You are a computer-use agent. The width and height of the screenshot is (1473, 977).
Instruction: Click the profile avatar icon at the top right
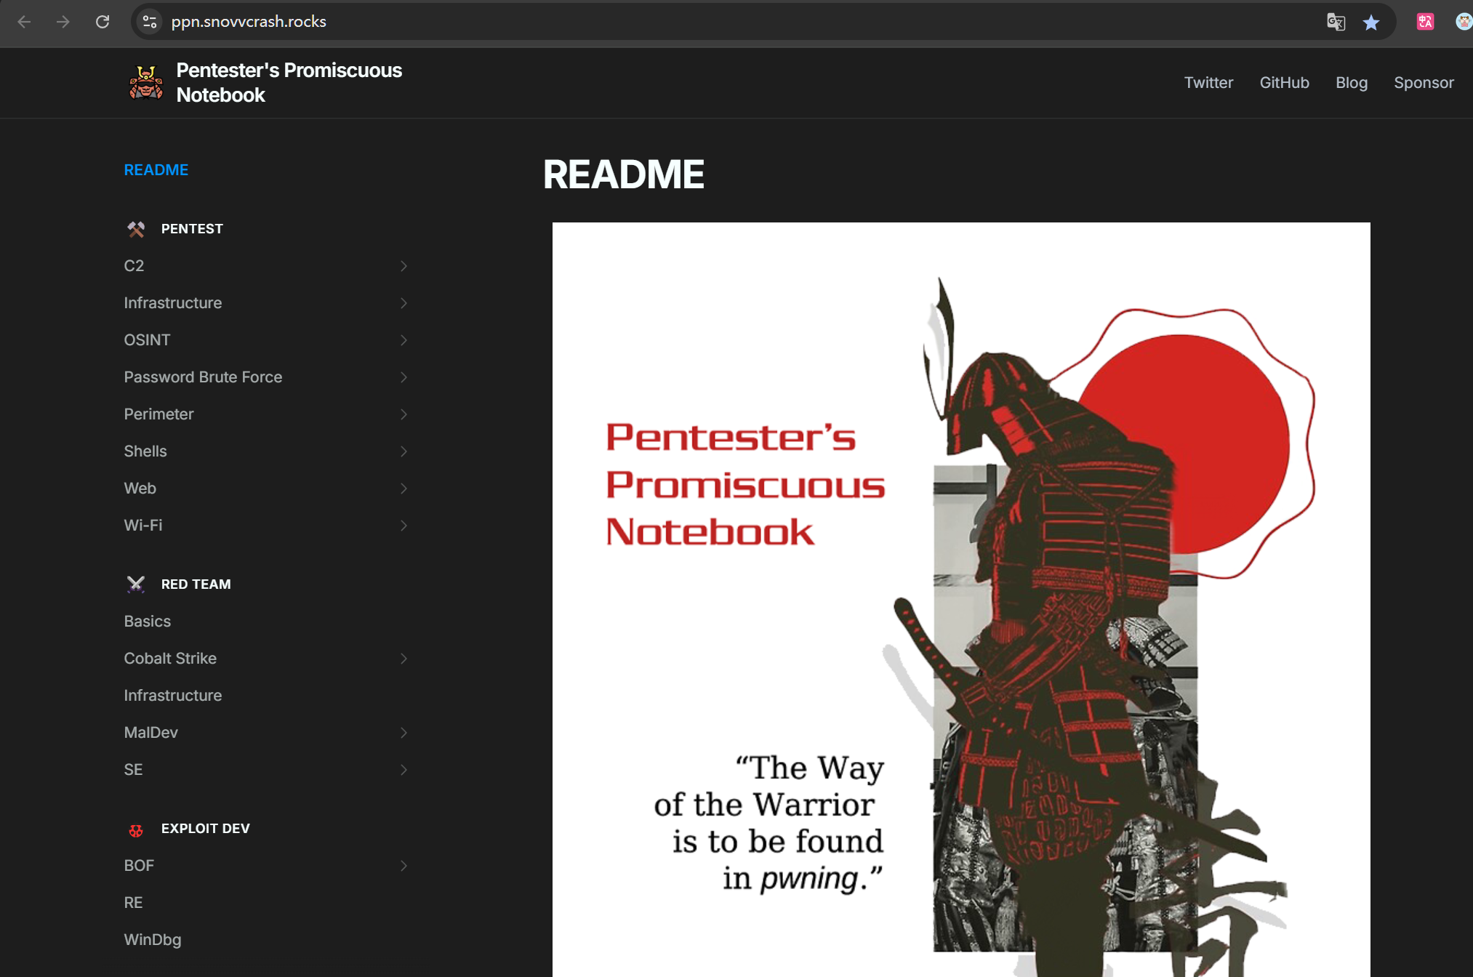pos(1464,22)
